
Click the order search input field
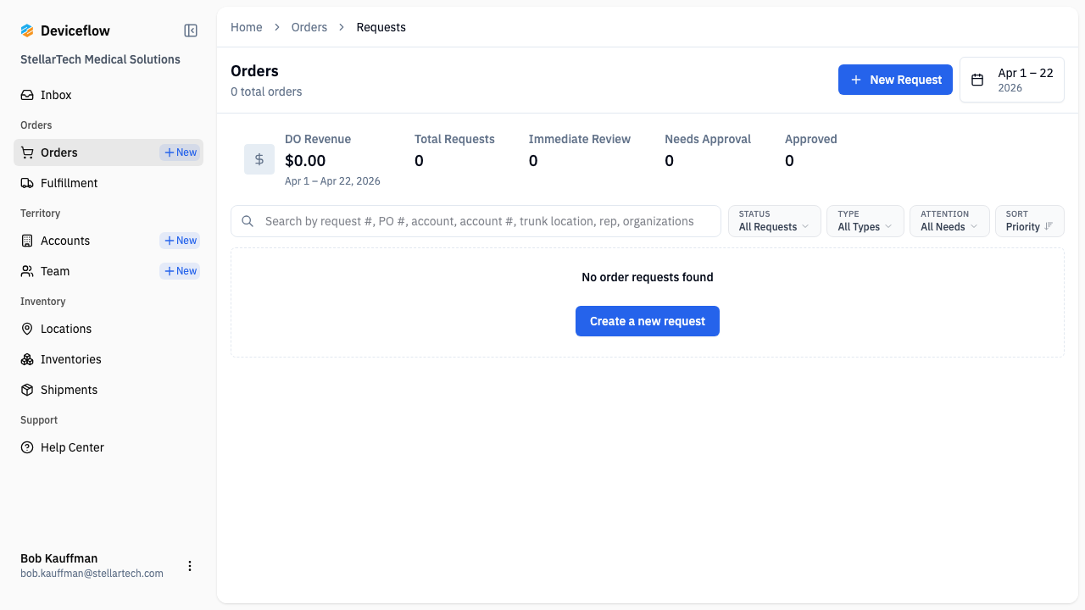(476, 221)
